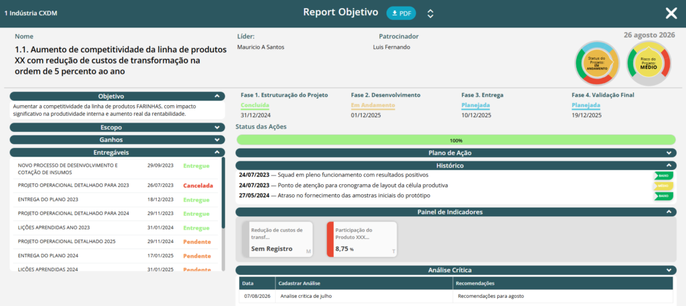Select PROJETO OPERACIONAL DETALHADO PARA 2024 row
Image resolution: width=686 pixels, height=306 pixels.
point(116,214)
